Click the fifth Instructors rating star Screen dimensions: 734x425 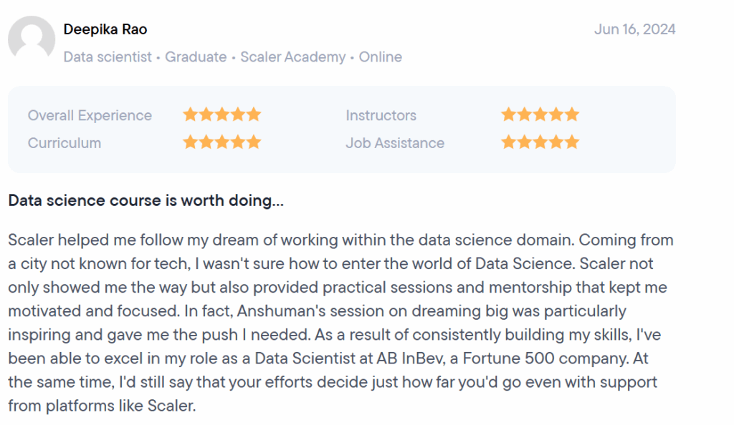click(x=571, y=114)
